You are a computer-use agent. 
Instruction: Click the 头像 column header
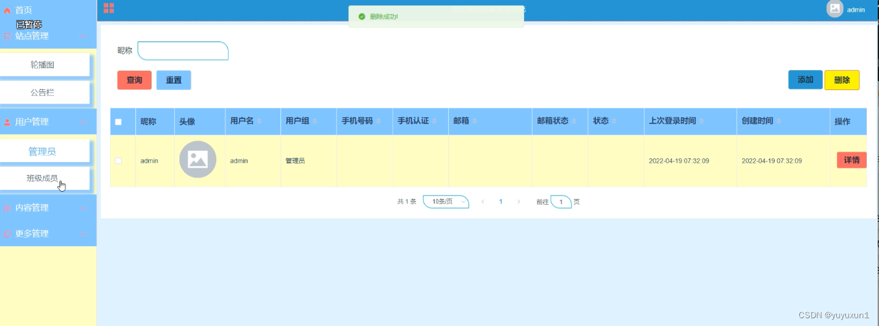[187, 121]
